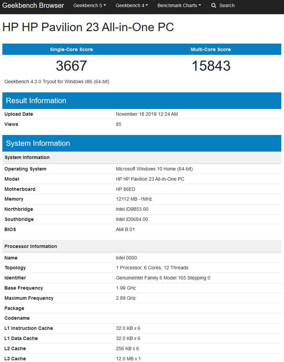Screen dimensions: 284x362
Task: Select the L1 Instruction Cache value 32.0 KB x 6
Action: 128,328
